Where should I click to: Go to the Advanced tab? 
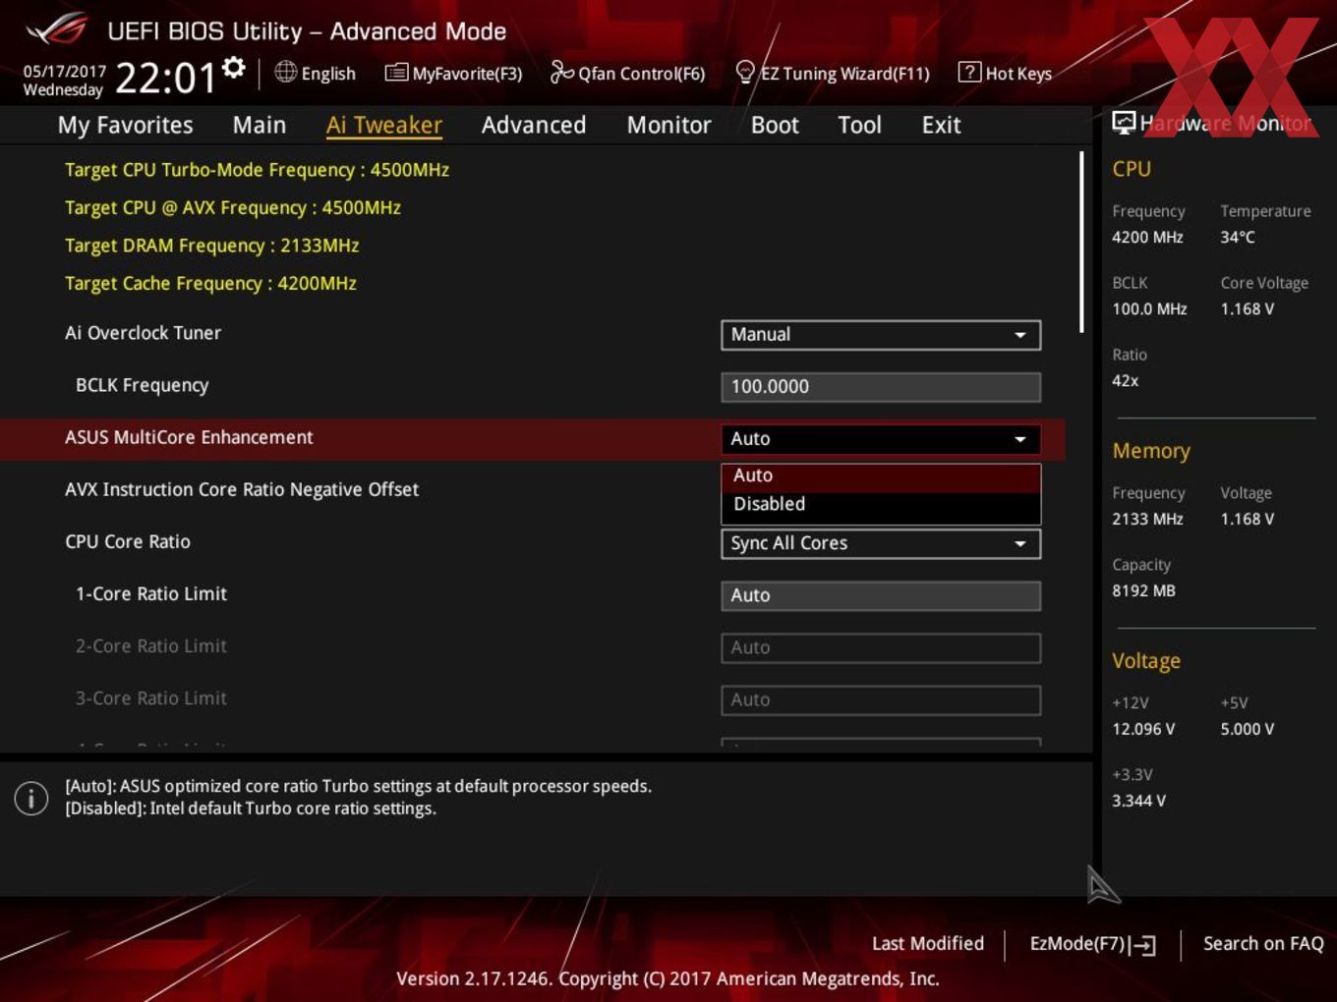pyautogui.click(x=534, y=125)
